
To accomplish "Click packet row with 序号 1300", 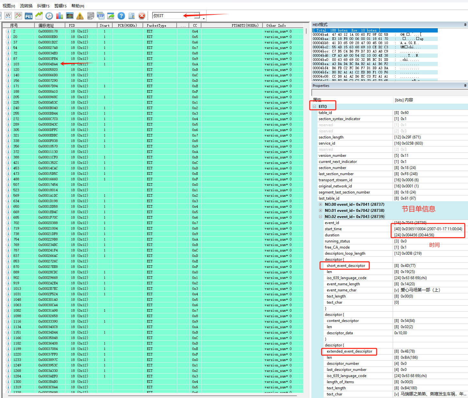I will click(x=153, y=382).
